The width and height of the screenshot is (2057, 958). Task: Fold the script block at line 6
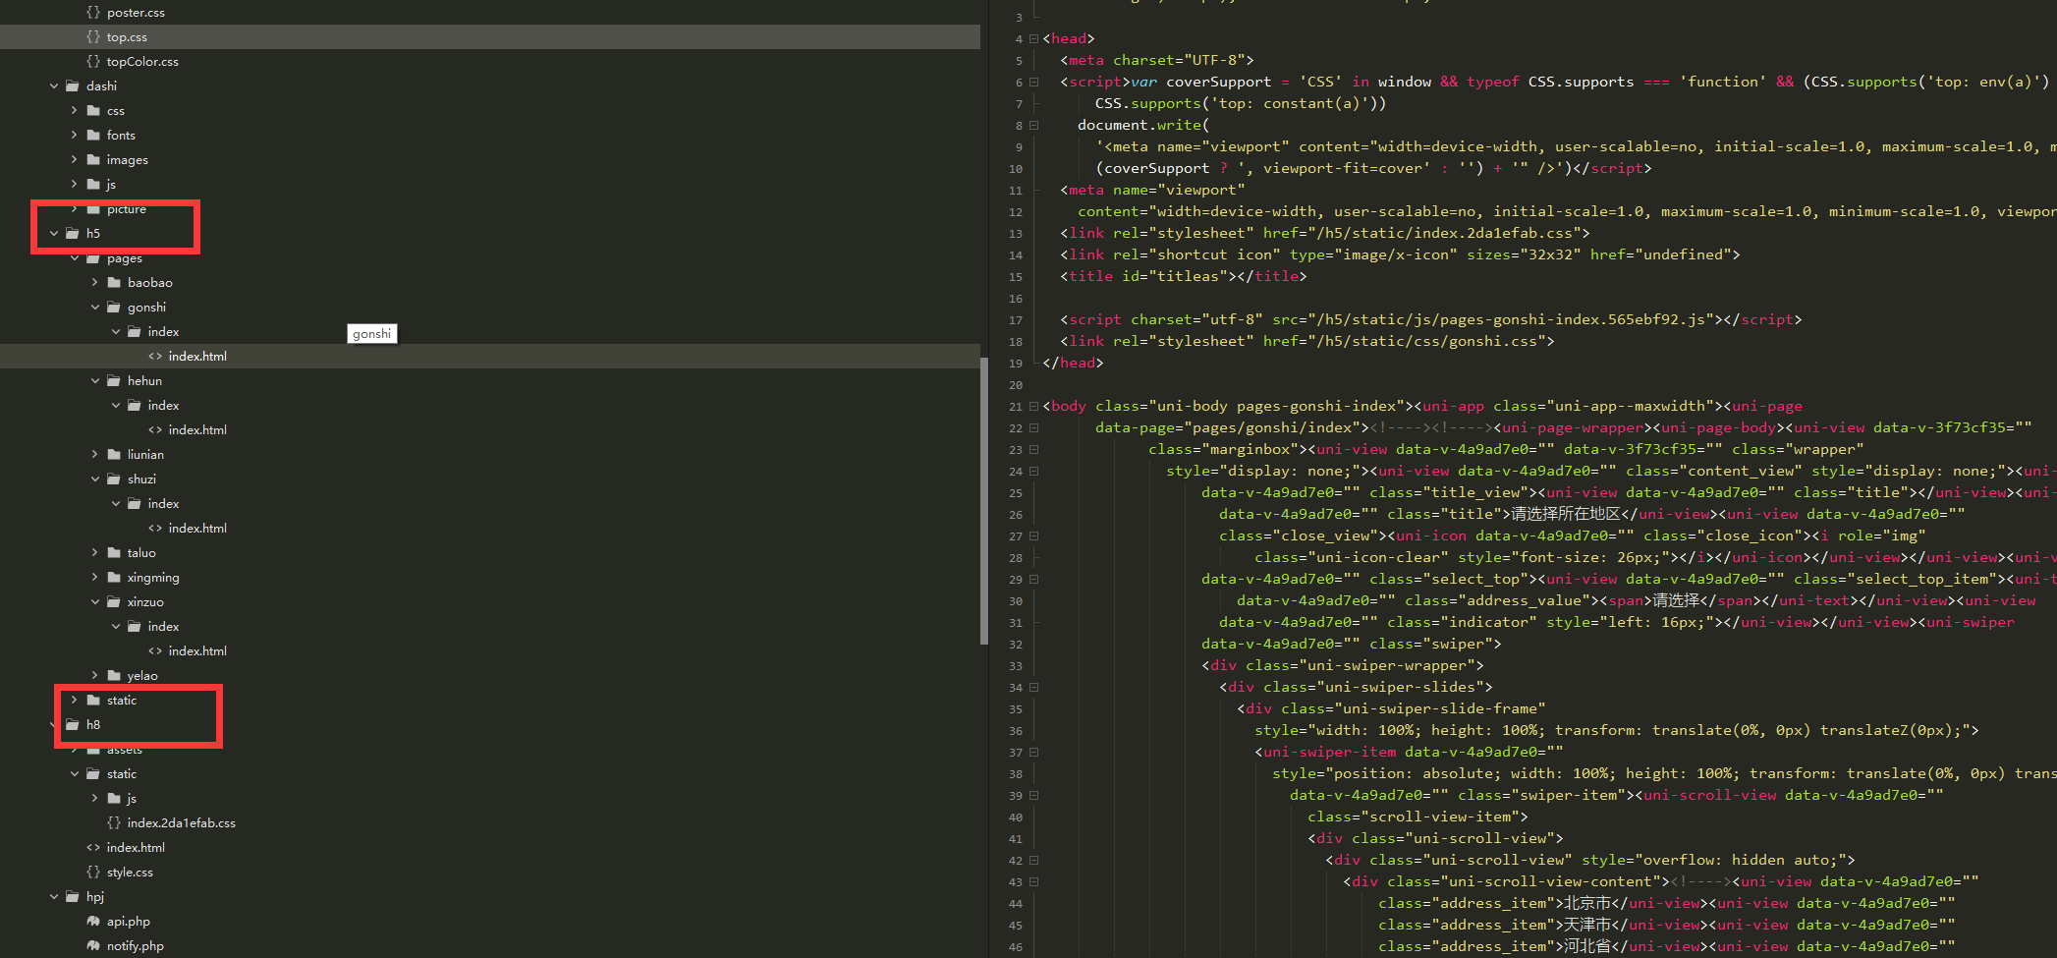(x=1033, y=83)
